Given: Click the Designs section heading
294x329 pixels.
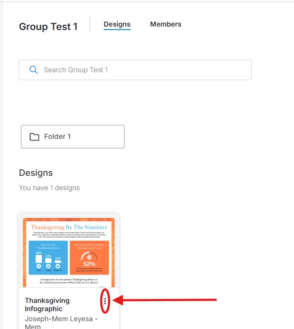Looking at the screenshot, I should click(36, 173).
